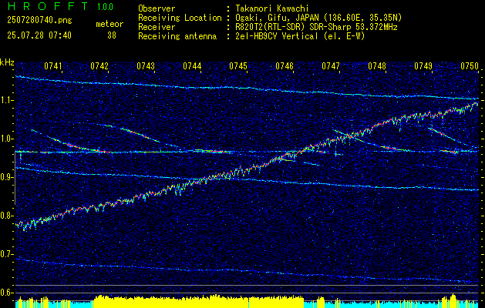This screenshot has width=485, height=308.
Task: Click time marker 0741
Action: (53, 65)
